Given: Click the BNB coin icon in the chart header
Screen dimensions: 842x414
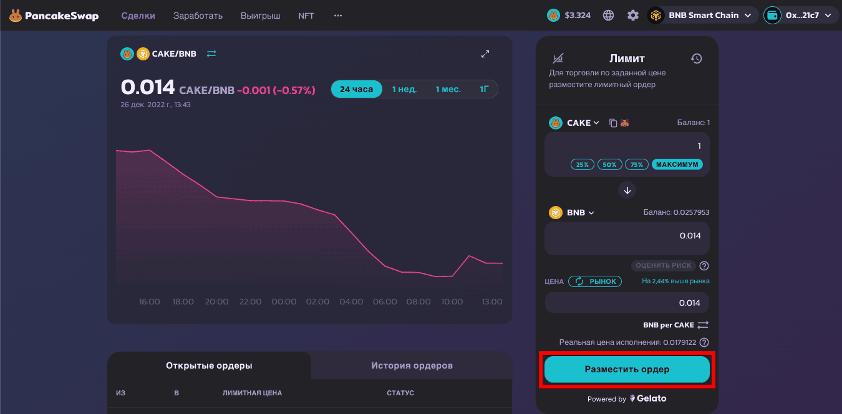Looking at the screenshot, I should tap(143, 54).
